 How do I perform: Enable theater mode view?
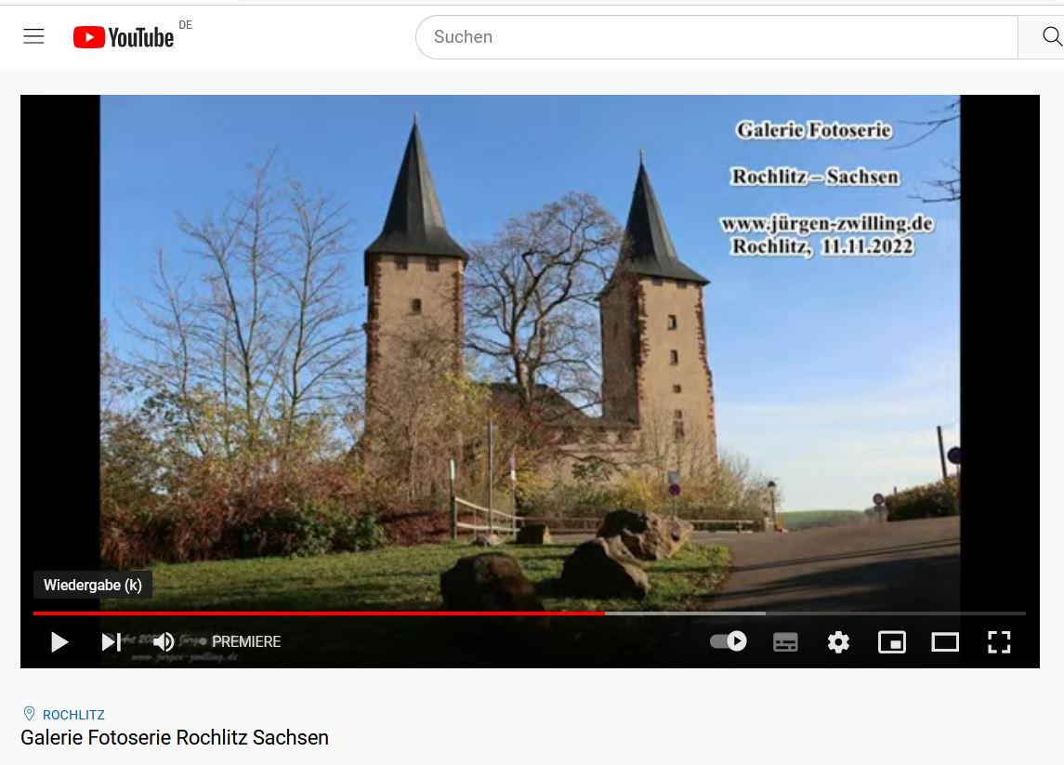click(945, 642)
